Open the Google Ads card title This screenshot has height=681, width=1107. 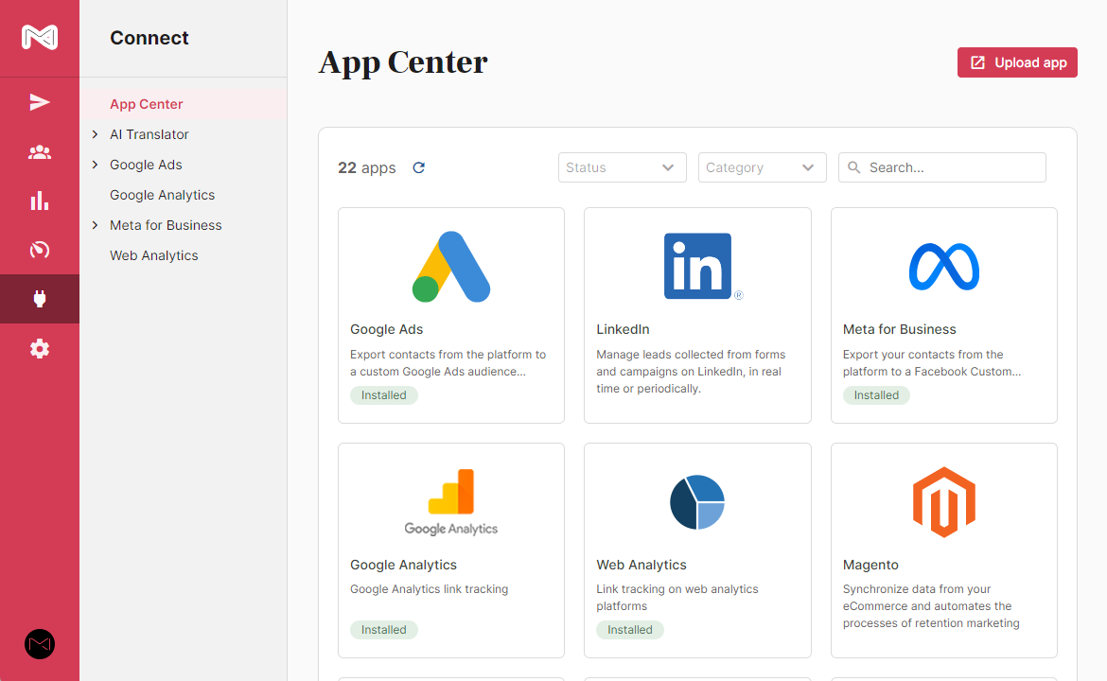386,329
